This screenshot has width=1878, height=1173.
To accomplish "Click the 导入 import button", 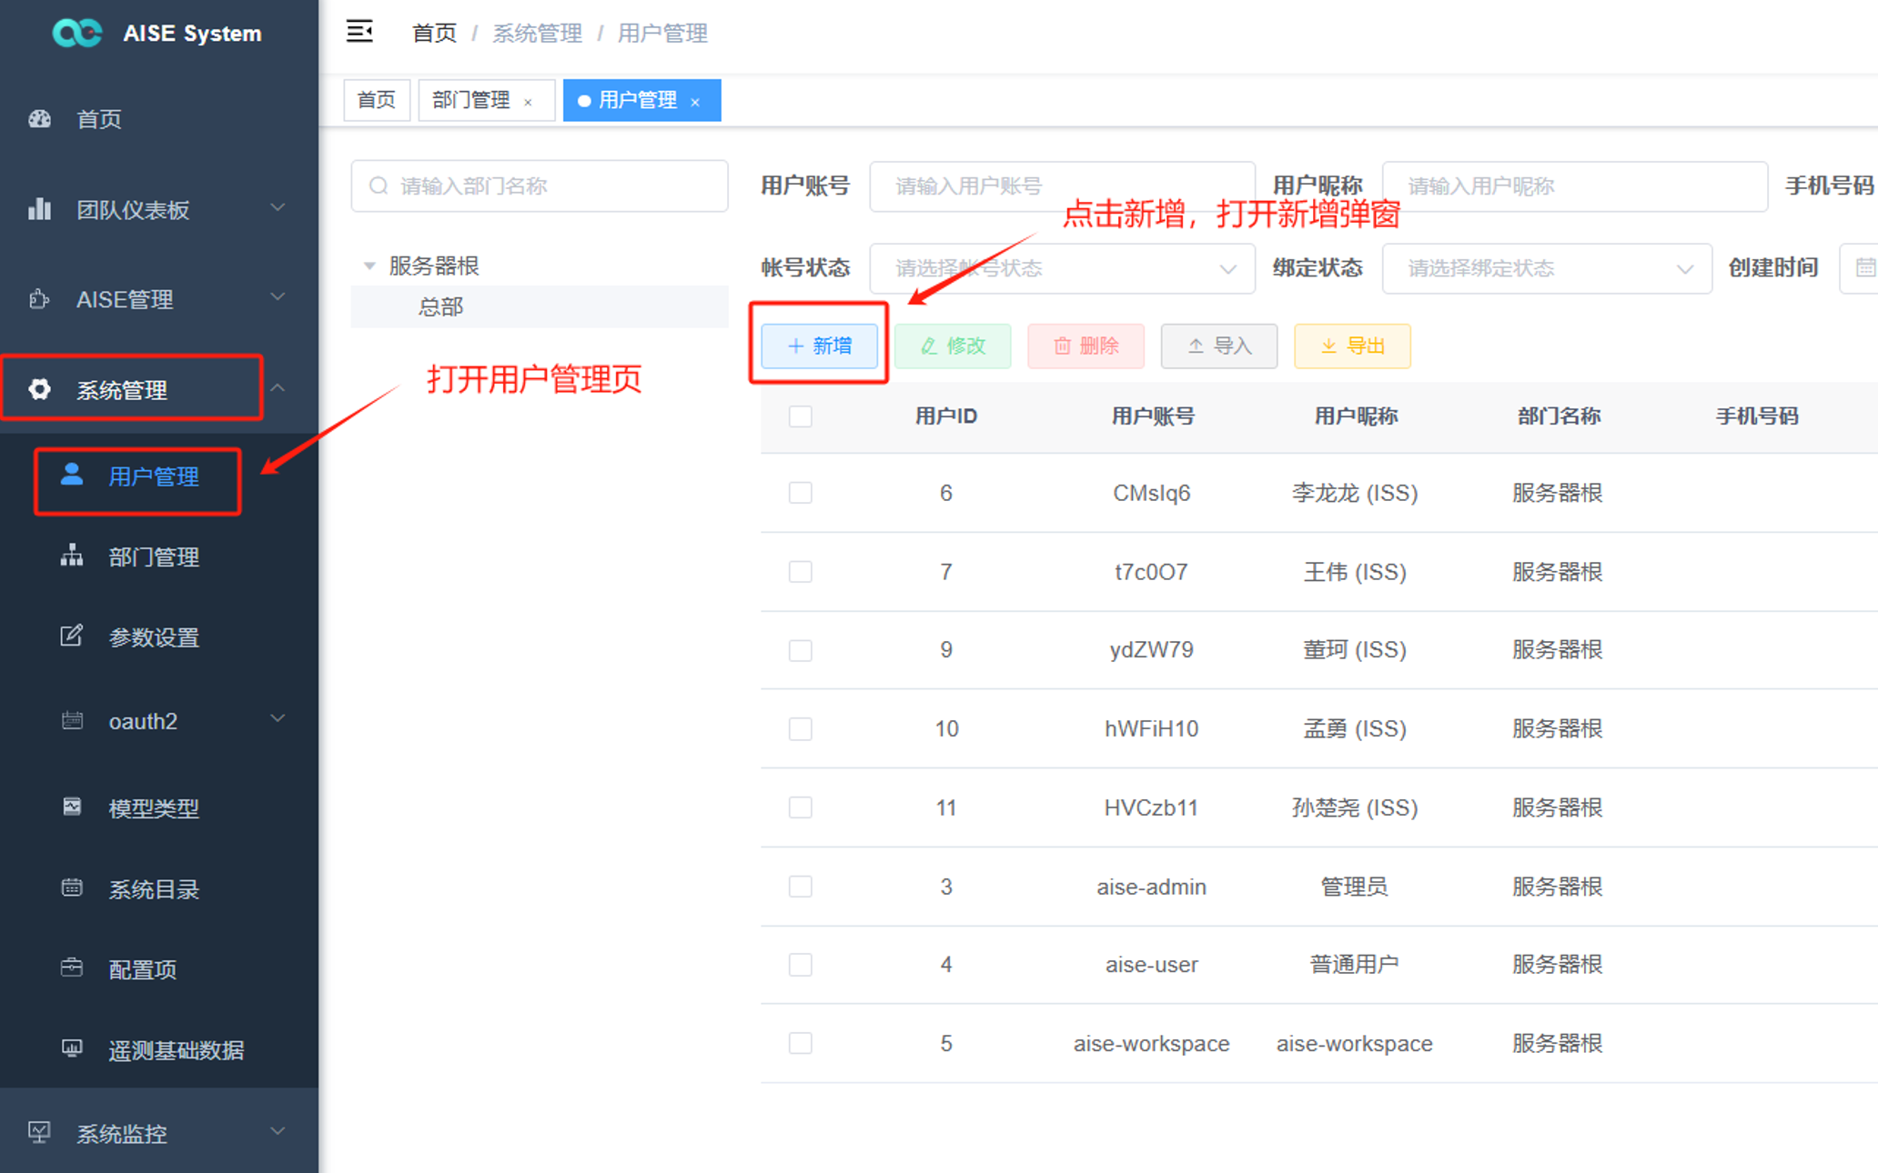I will click(1219, 346).
